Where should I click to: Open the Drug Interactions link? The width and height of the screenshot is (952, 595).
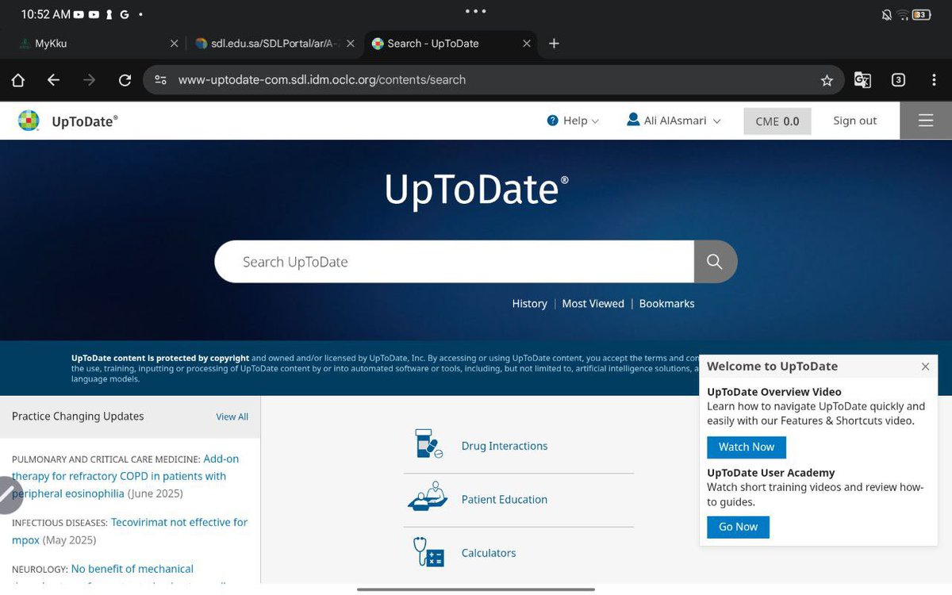[505, 446]
